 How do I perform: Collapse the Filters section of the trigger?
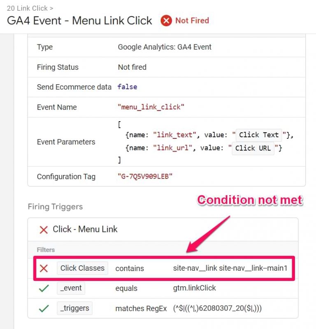click(x=46, y=250)
